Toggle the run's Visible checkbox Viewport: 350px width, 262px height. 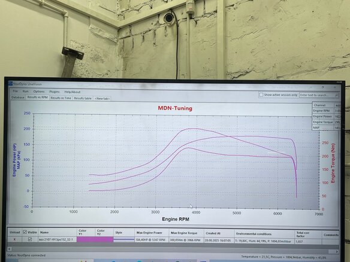(30, 239)
